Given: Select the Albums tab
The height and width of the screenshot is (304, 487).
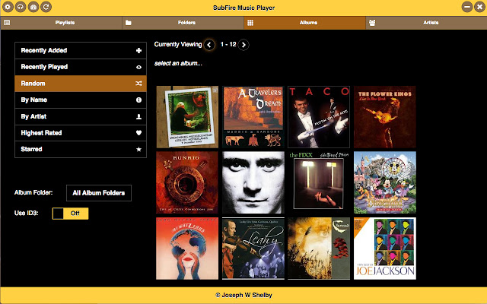Looking at the screenshot, I should (304, 23).
